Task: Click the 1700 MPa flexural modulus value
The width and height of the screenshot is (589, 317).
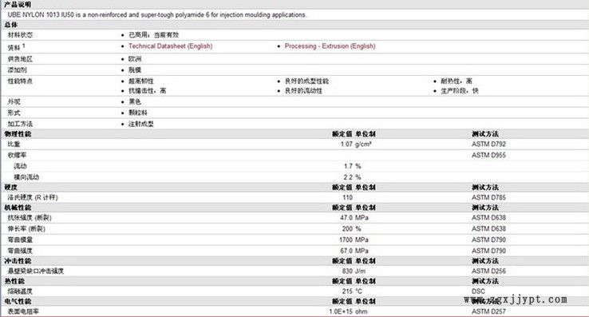Action: [x=354, y=240]
